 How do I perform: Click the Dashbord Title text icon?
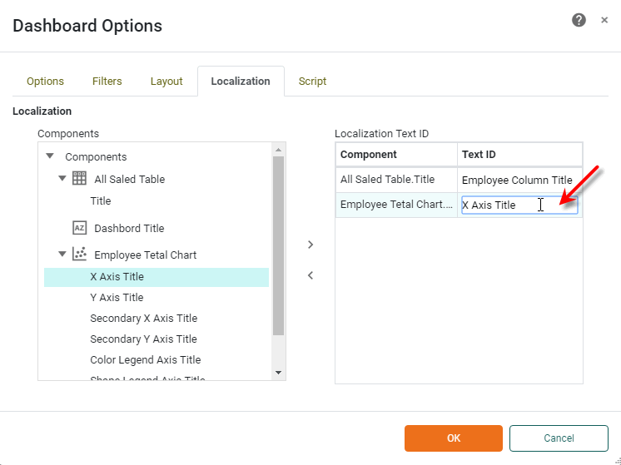tap(80, 228)
